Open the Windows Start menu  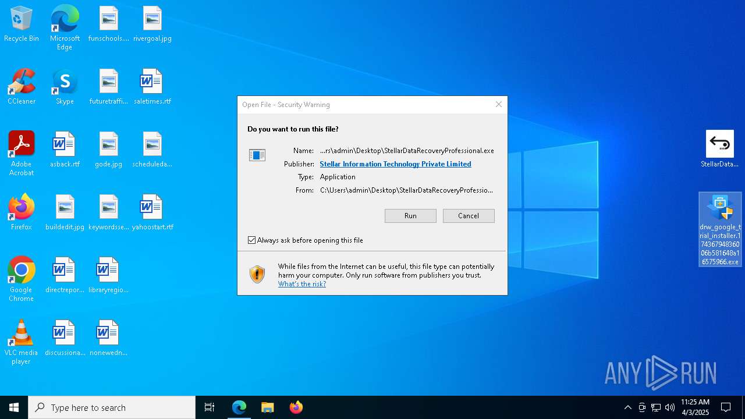(x=14, y=407)
